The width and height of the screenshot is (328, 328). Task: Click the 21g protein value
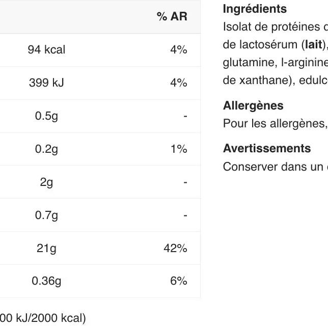pos(46,249)
